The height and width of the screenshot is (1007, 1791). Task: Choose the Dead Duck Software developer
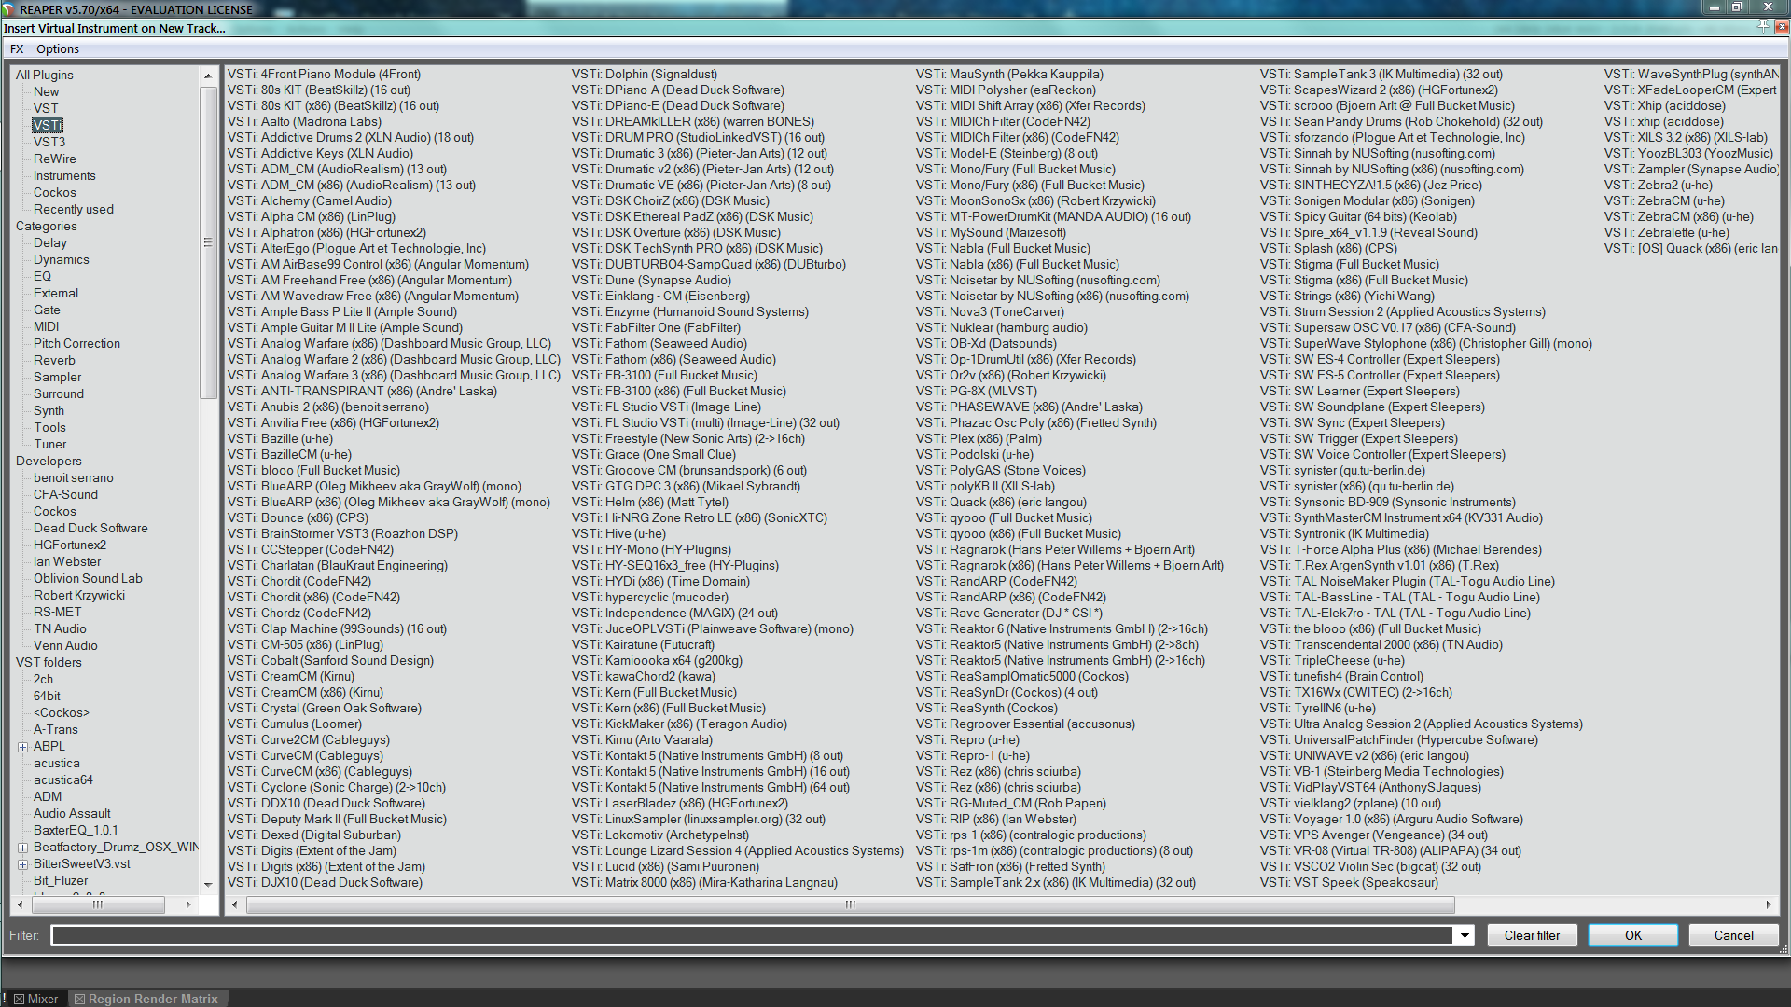point(90,528)
